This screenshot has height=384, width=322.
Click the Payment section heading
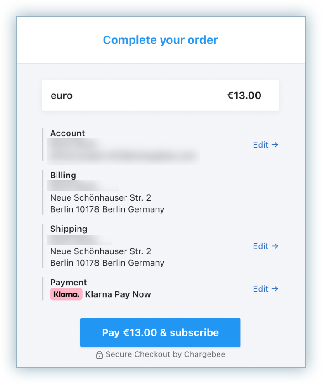coord(68,282)
